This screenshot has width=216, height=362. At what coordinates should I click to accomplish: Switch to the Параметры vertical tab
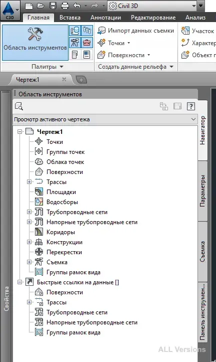(202, 191)
